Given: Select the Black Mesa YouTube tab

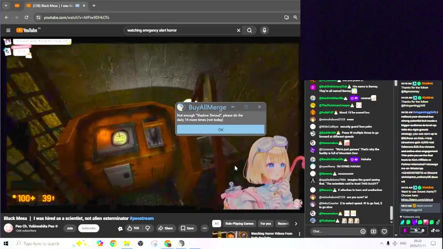Looking at the screenshot, I should (53, 6).
